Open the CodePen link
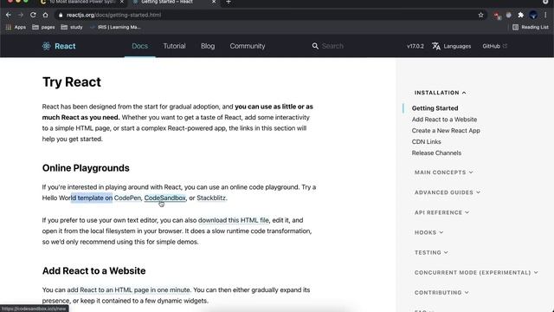 coord(127,198)
